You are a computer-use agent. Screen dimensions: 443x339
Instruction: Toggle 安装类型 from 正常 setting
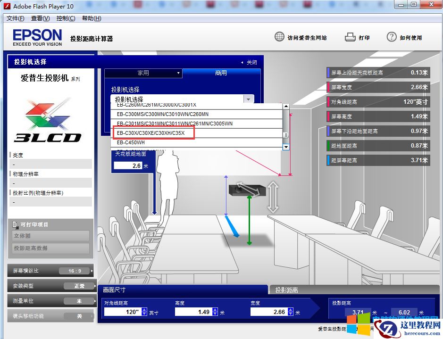point(80,286)
